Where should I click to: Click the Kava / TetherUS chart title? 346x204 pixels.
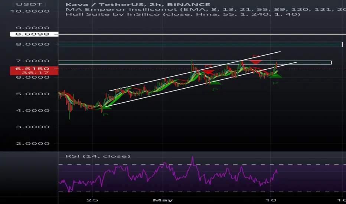click(138, 4)
